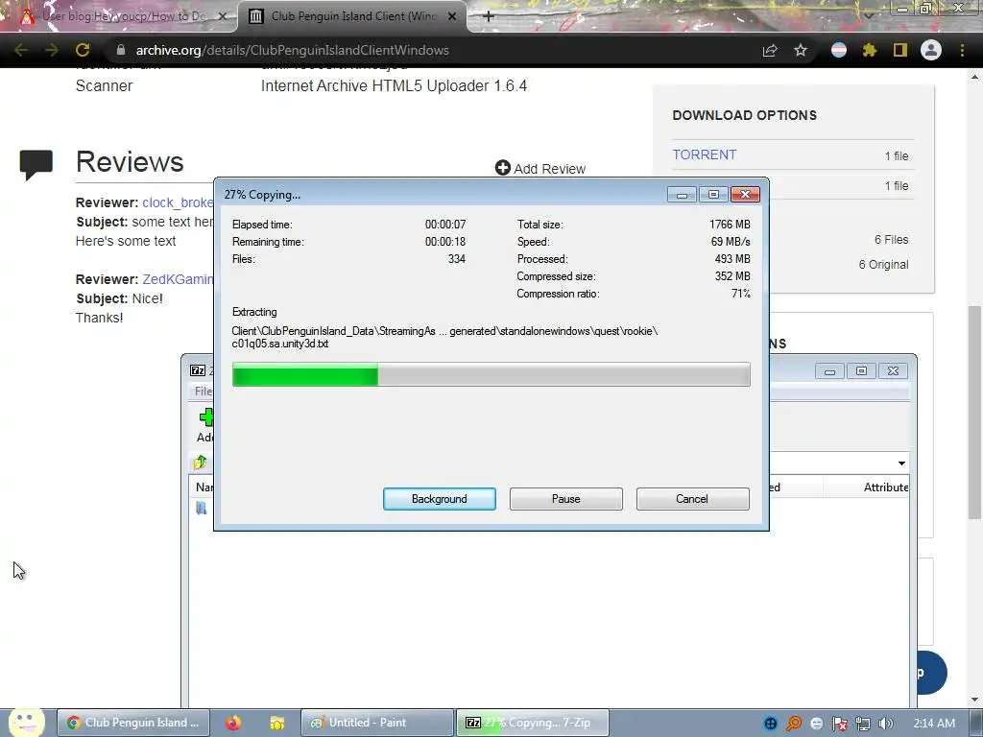Toggle Chrome side panel icon
The image size is (983, 737).
(x=900, y=50)
